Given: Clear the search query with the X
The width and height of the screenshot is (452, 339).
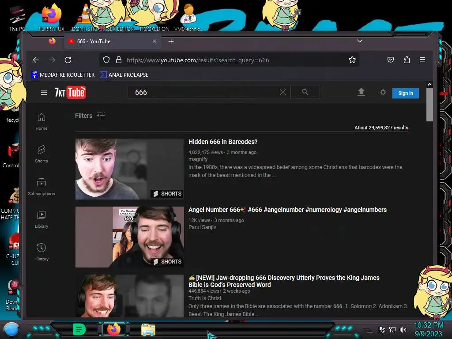Looking at the screenshot, I should pos(283,92).
